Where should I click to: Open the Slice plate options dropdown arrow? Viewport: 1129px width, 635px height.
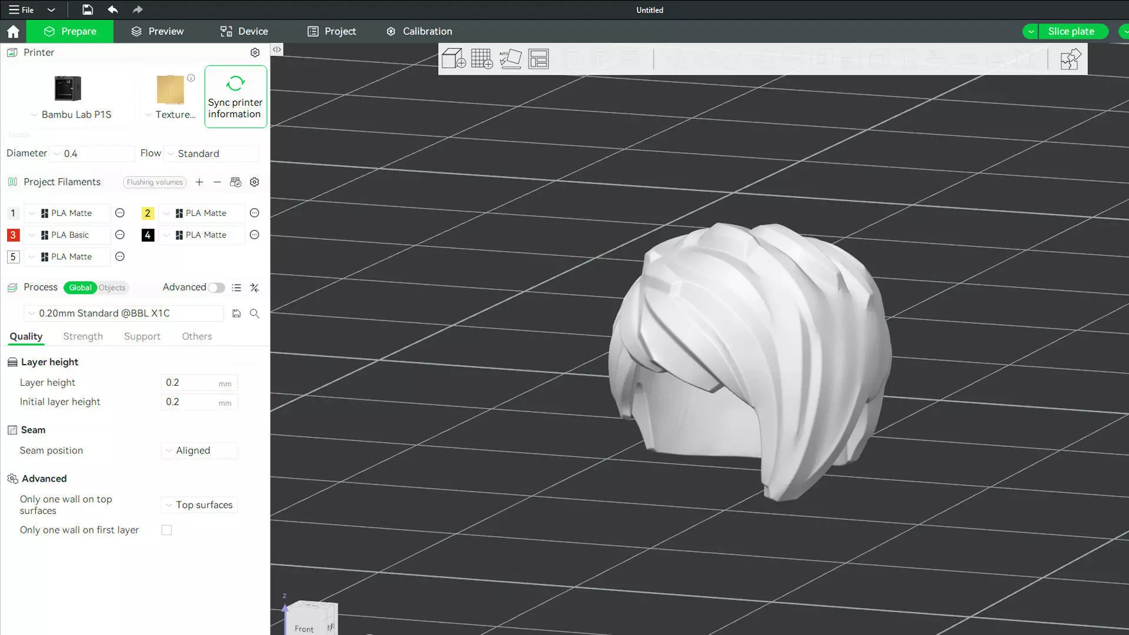coord(1030,31)
